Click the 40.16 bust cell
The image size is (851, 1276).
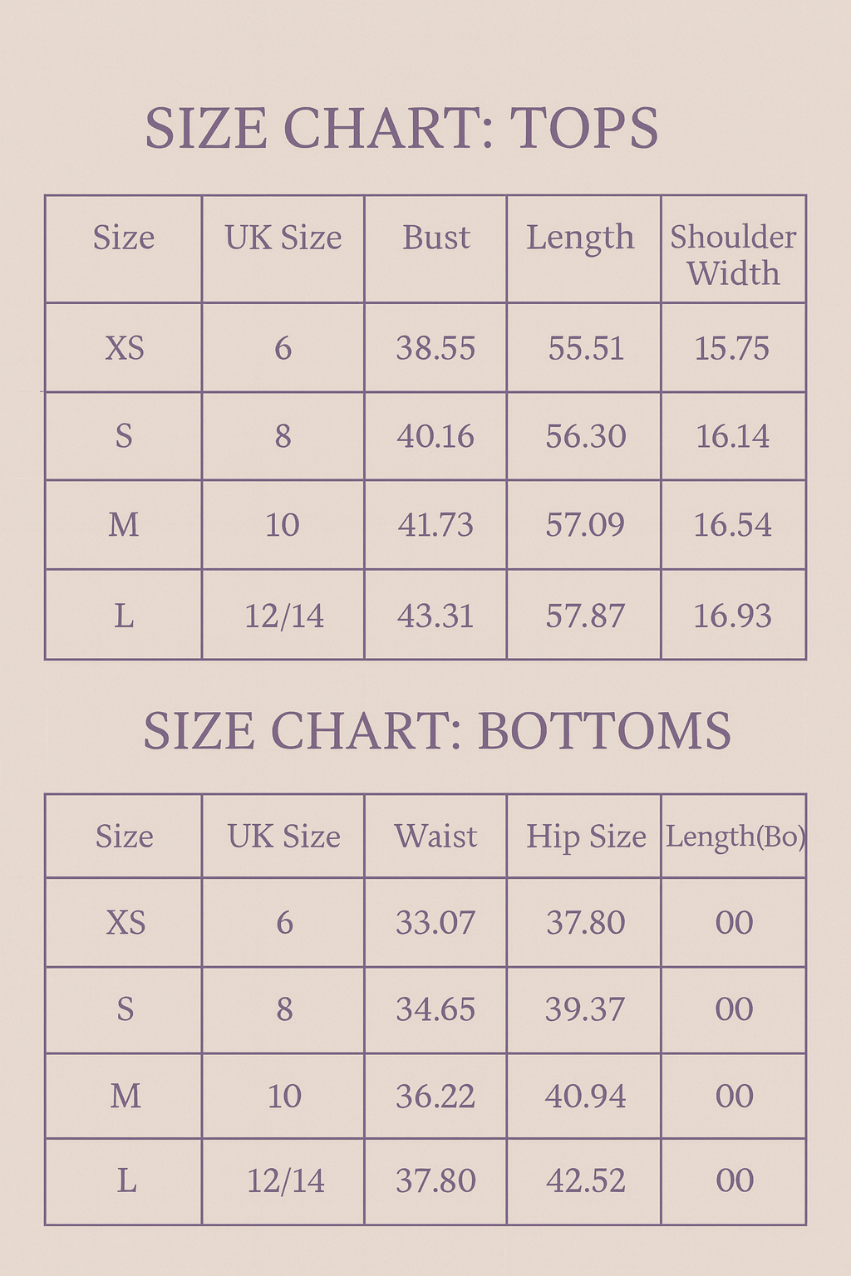click(435, 436)
